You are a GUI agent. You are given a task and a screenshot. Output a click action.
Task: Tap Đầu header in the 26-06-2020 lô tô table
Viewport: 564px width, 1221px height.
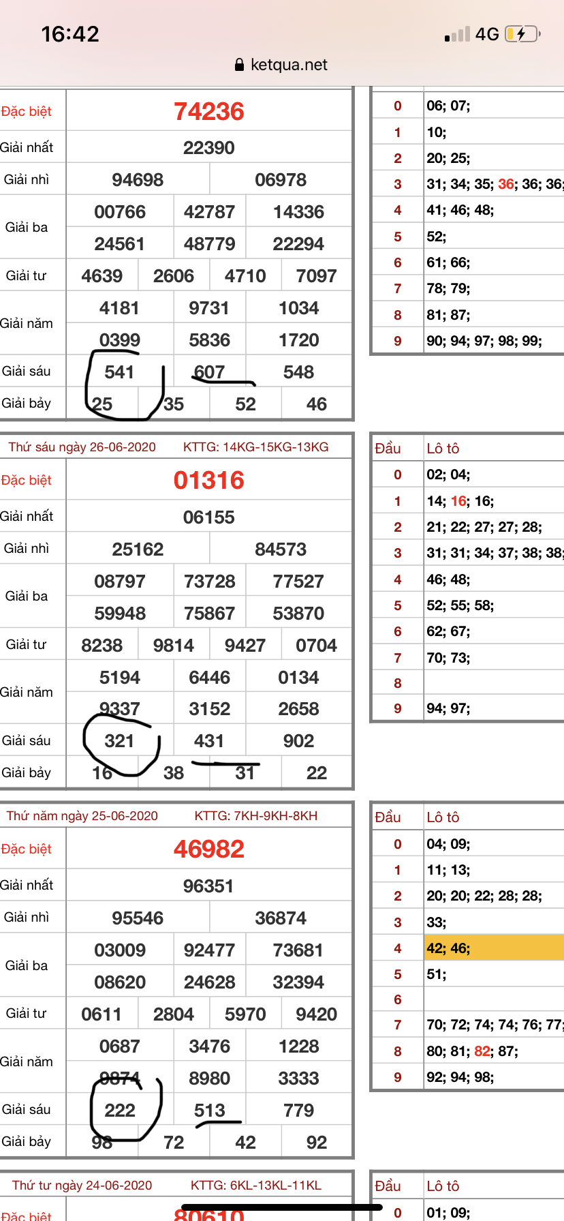[x=388, y=449]
